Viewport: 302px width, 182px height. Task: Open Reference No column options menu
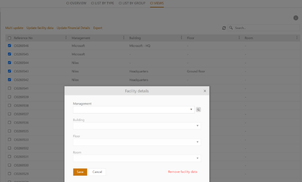pyautogui.click(x=66, y=37)
